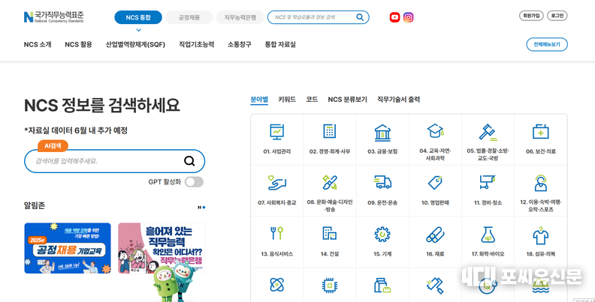Image resolution: width=595 pixels, height=302 pixels.
Task: Toggle the GPT 활성화 switch
Action: point(194,182)
